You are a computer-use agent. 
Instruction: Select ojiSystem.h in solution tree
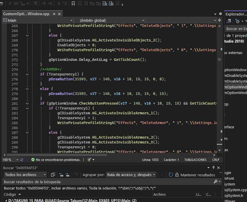pos(234,196)
